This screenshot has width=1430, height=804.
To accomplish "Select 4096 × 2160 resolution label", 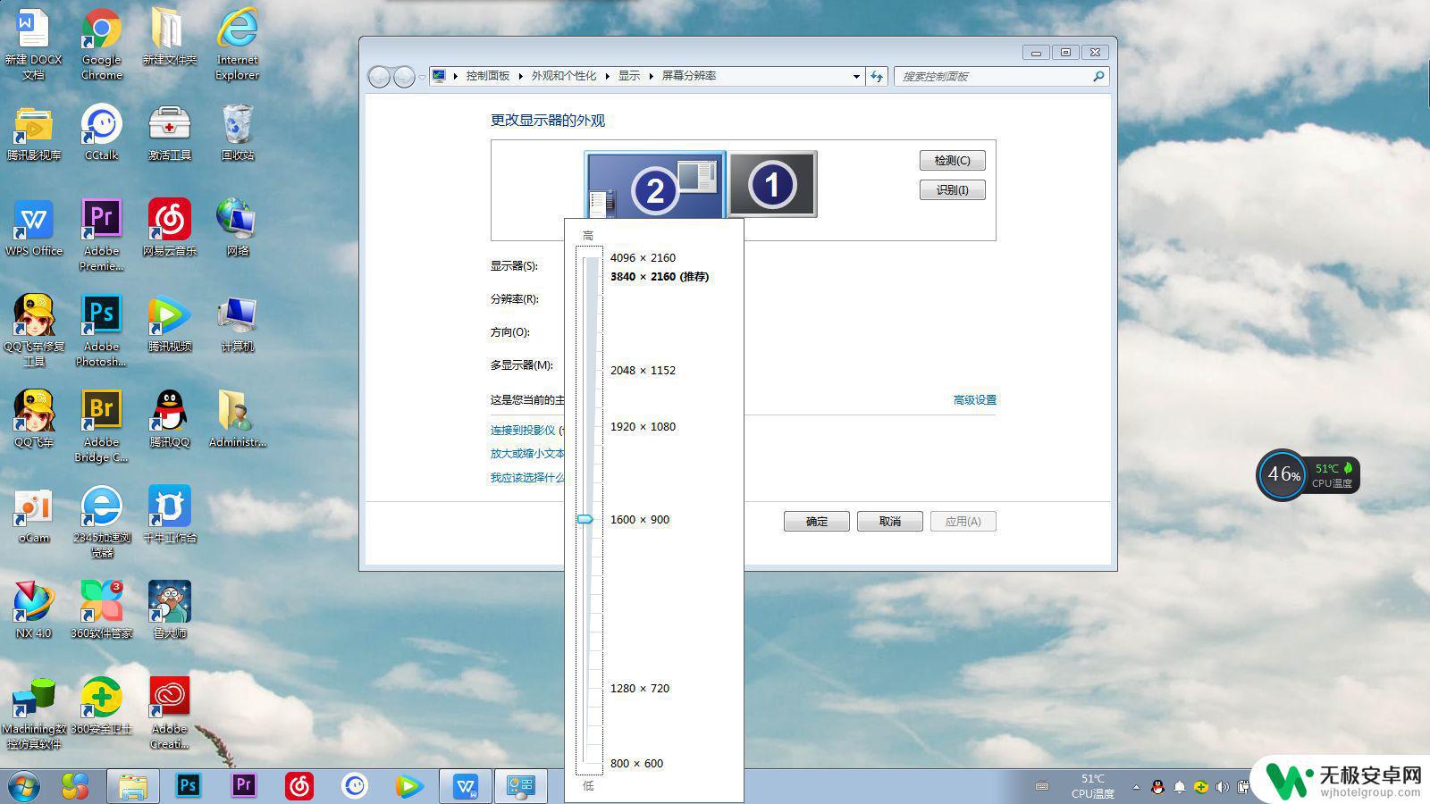I will [x=643, y=258].
